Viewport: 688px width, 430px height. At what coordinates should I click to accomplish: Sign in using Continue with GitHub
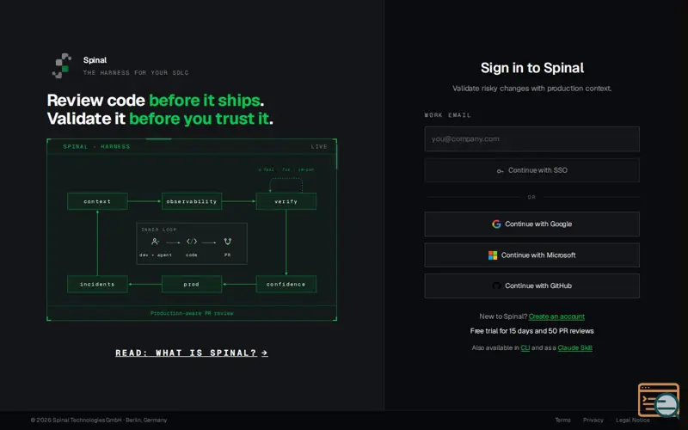(x=531, y=286)
